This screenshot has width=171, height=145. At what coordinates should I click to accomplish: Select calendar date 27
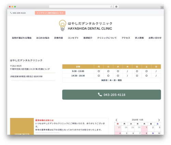(x=118, y=129)
